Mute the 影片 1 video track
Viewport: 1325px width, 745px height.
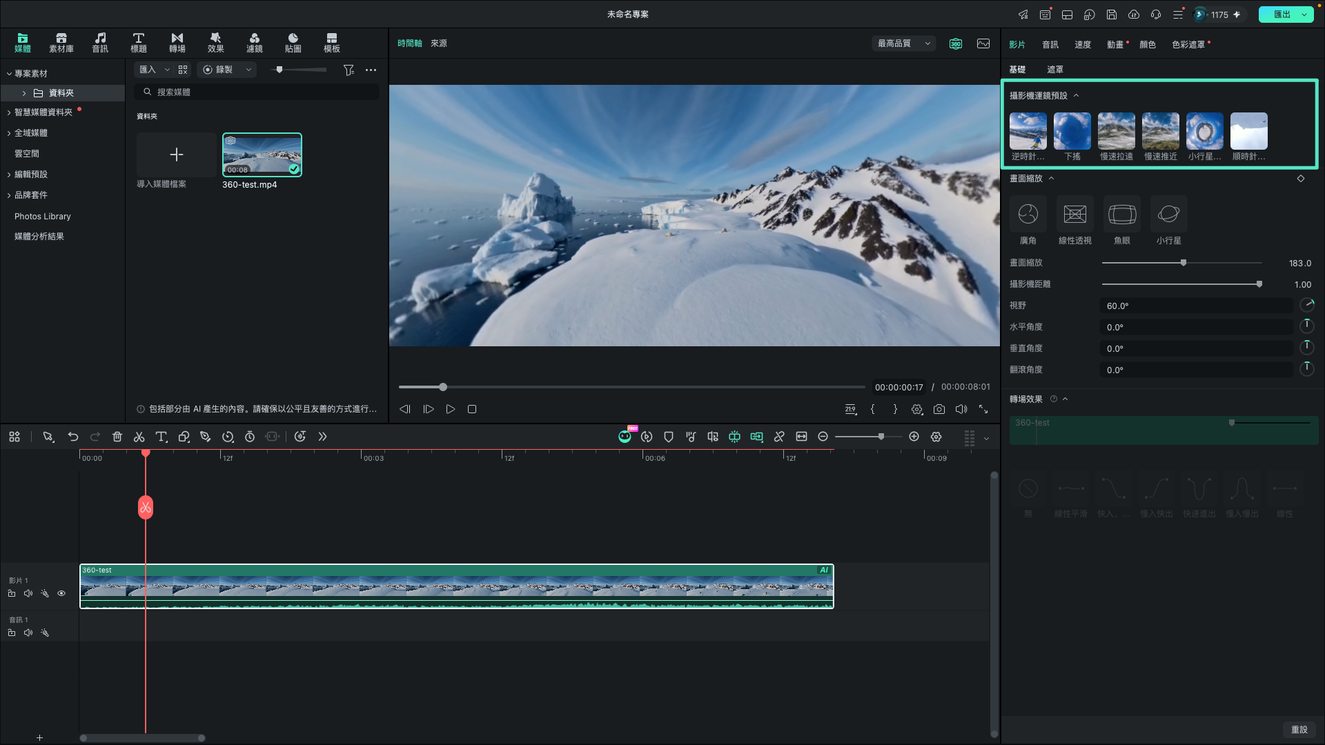click(28, 593)
